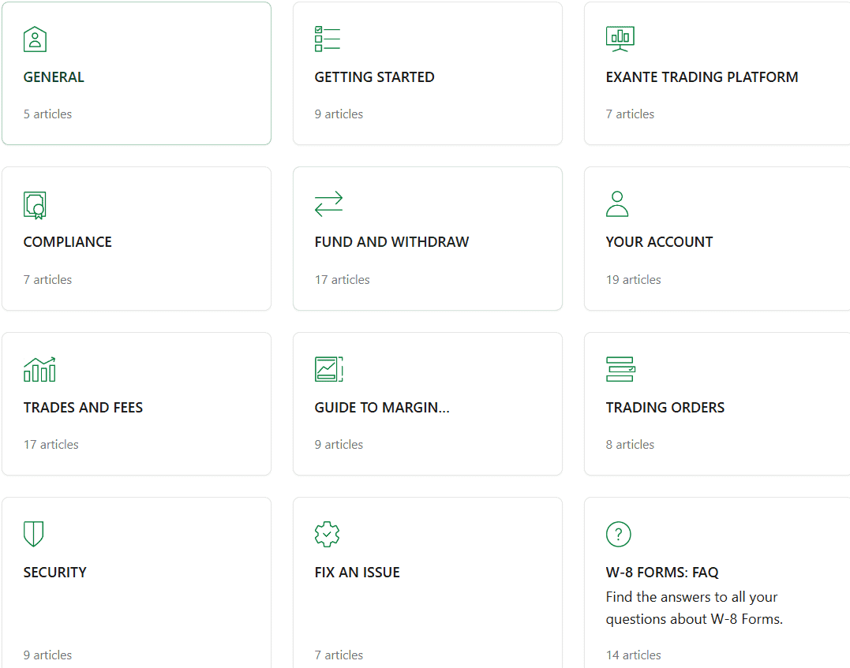This screenshot has width=850, height=668.
Task: Click the W-8 Forms description text
Action: pos(694,608)
